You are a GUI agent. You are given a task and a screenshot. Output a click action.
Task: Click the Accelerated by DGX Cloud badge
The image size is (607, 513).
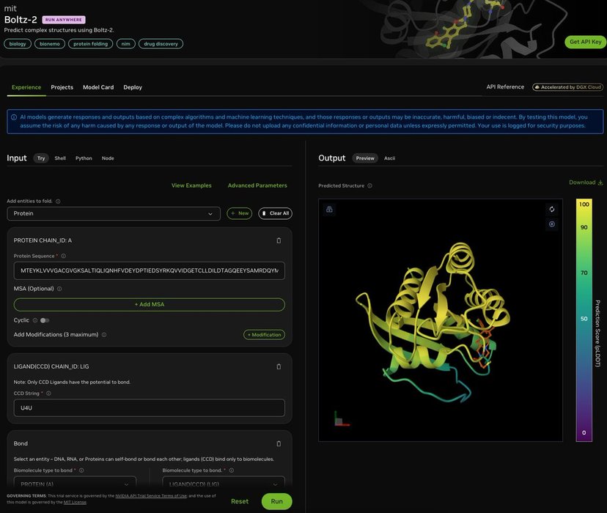[x=567, y=87]
